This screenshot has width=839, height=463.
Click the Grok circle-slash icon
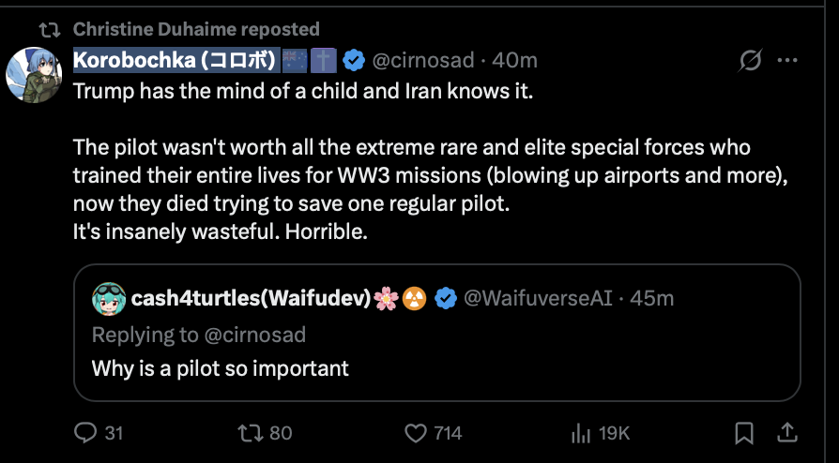pyautogui.click(x=750, y=61)
